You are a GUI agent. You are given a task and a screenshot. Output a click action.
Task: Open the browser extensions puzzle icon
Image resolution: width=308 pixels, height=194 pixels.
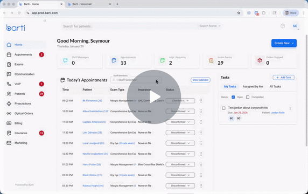264,13
